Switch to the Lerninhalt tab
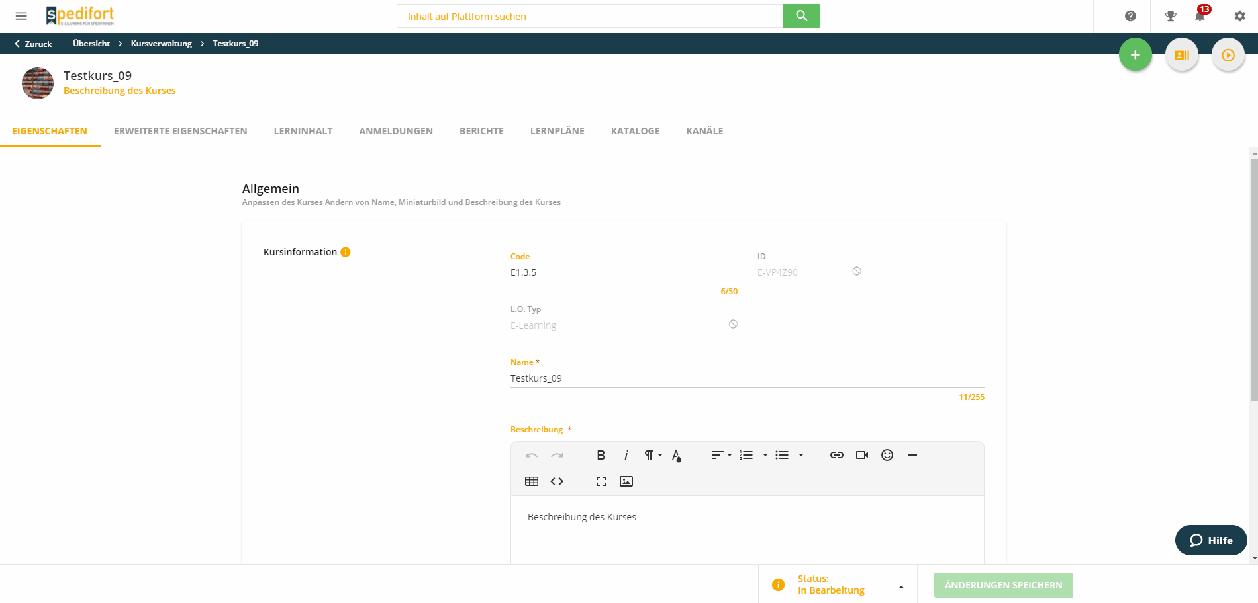This screenshot has height=603, width=1258. click(303, 131)
